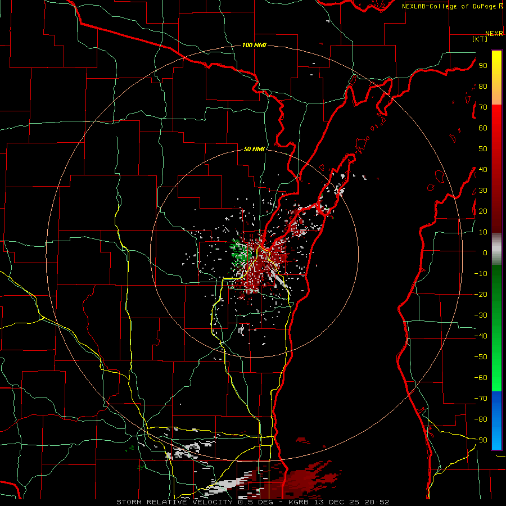Click the NEXLAB-College of DuPage header text

coord(449,6)
